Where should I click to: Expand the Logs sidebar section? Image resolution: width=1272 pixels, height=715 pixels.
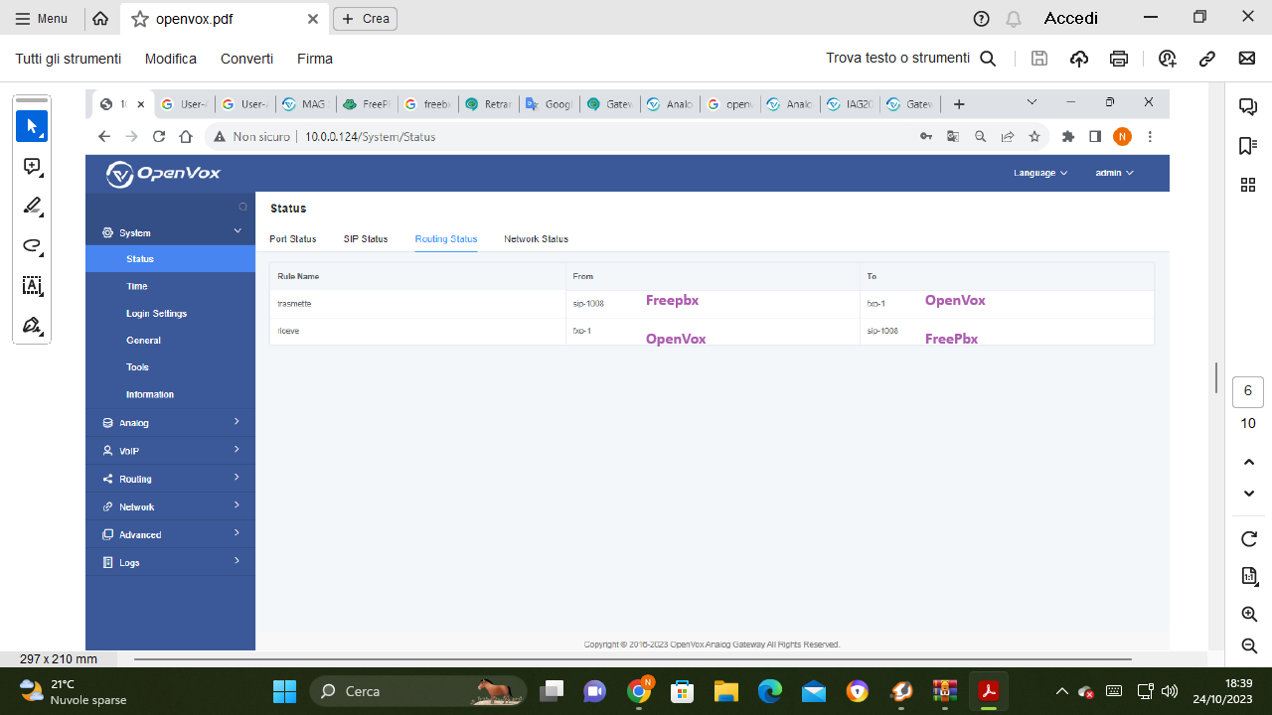[171, 562]
